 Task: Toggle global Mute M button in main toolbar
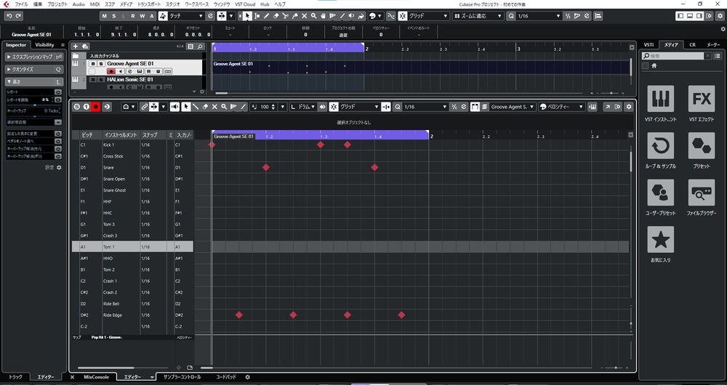104,16
